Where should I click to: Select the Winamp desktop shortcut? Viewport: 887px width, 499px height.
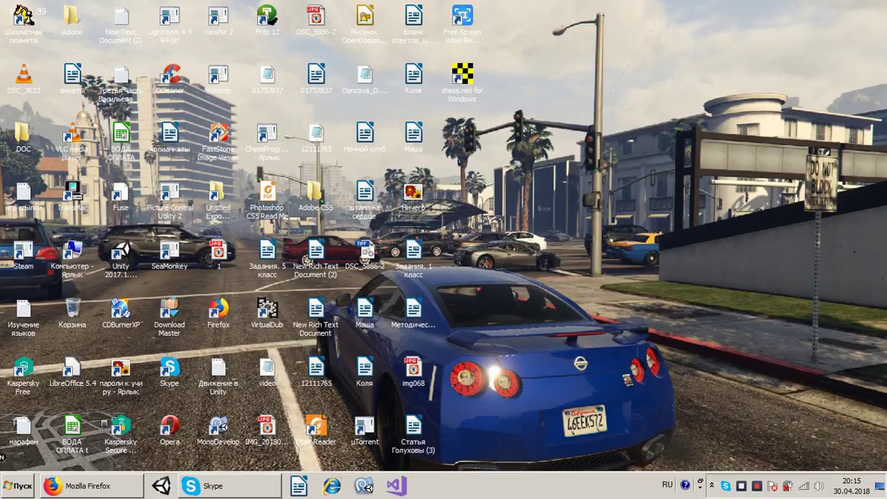tap(218, 79)
